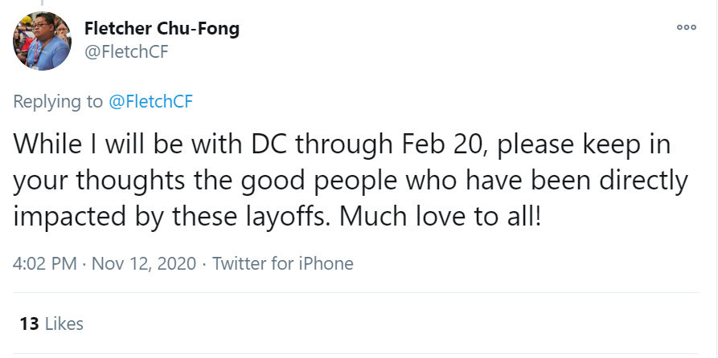Click 'Feb 20' in the tweet text

tap(443, 144)
